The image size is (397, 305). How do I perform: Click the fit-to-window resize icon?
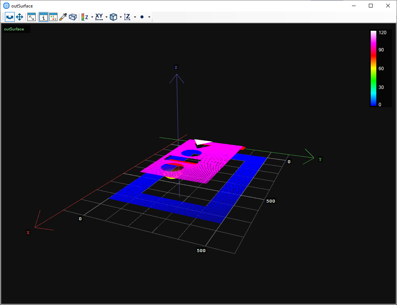[x=32, y=17]
